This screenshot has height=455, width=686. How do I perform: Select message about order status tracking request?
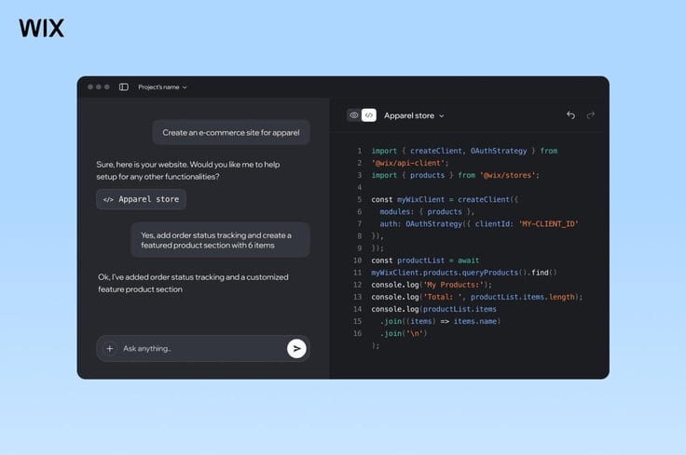(221, 240)
